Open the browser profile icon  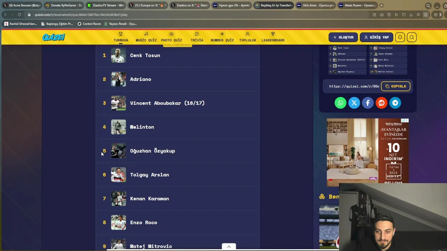(x=425, y=15)
